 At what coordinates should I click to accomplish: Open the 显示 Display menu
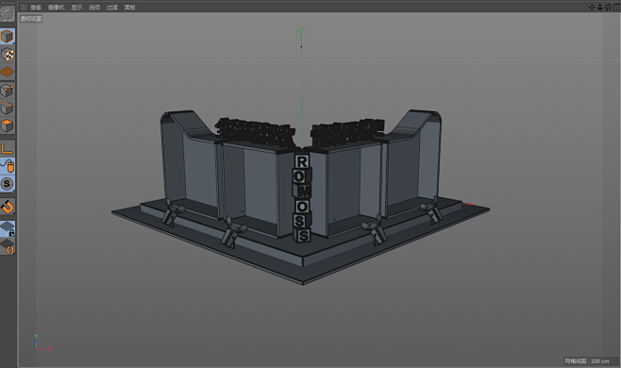click(76, 8)
